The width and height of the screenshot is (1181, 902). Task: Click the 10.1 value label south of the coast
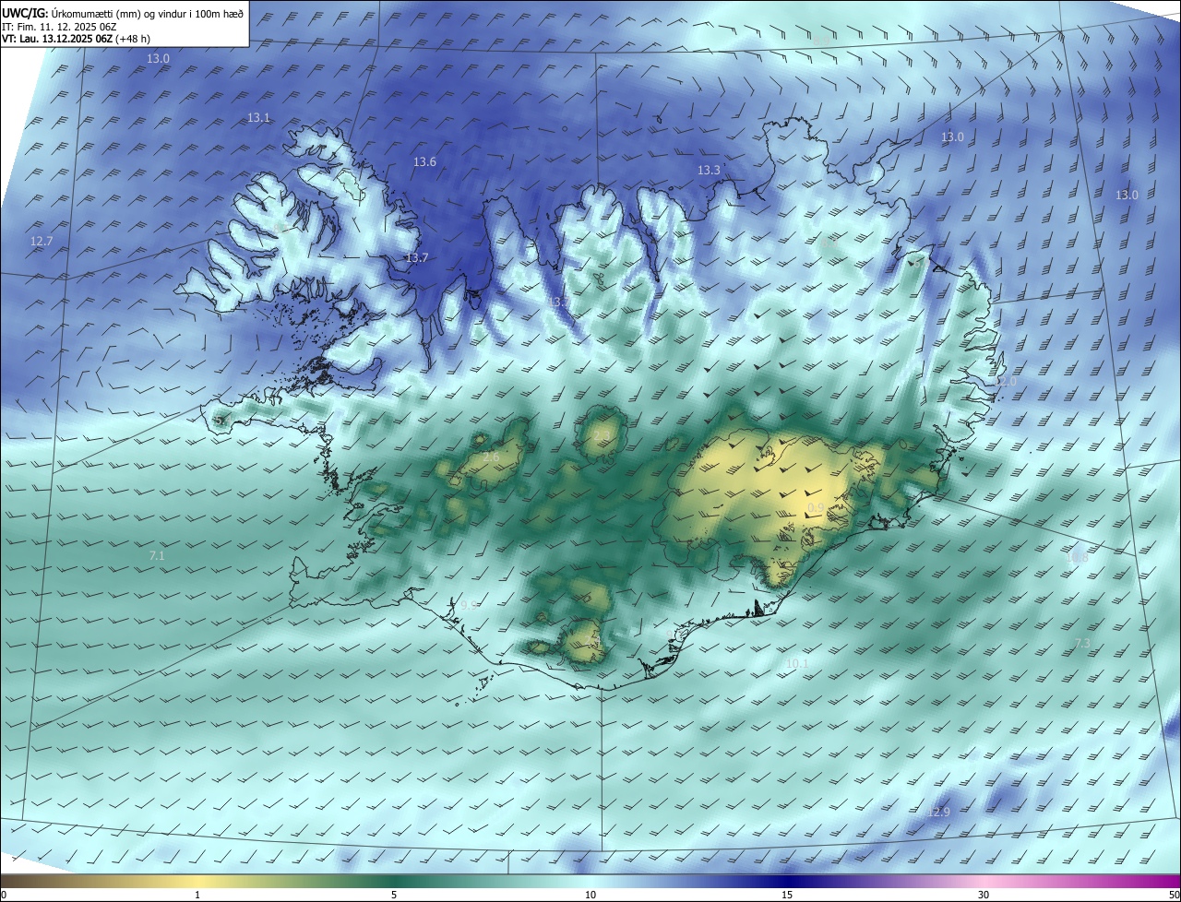pos(797,663)
